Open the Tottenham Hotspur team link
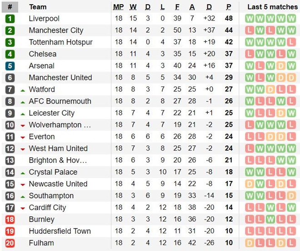 (60, 42)
